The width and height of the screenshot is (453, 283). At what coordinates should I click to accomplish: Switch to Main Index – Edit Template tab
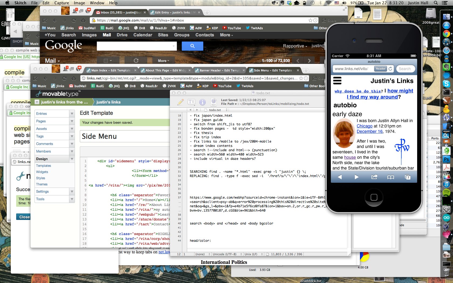point(111,70)
